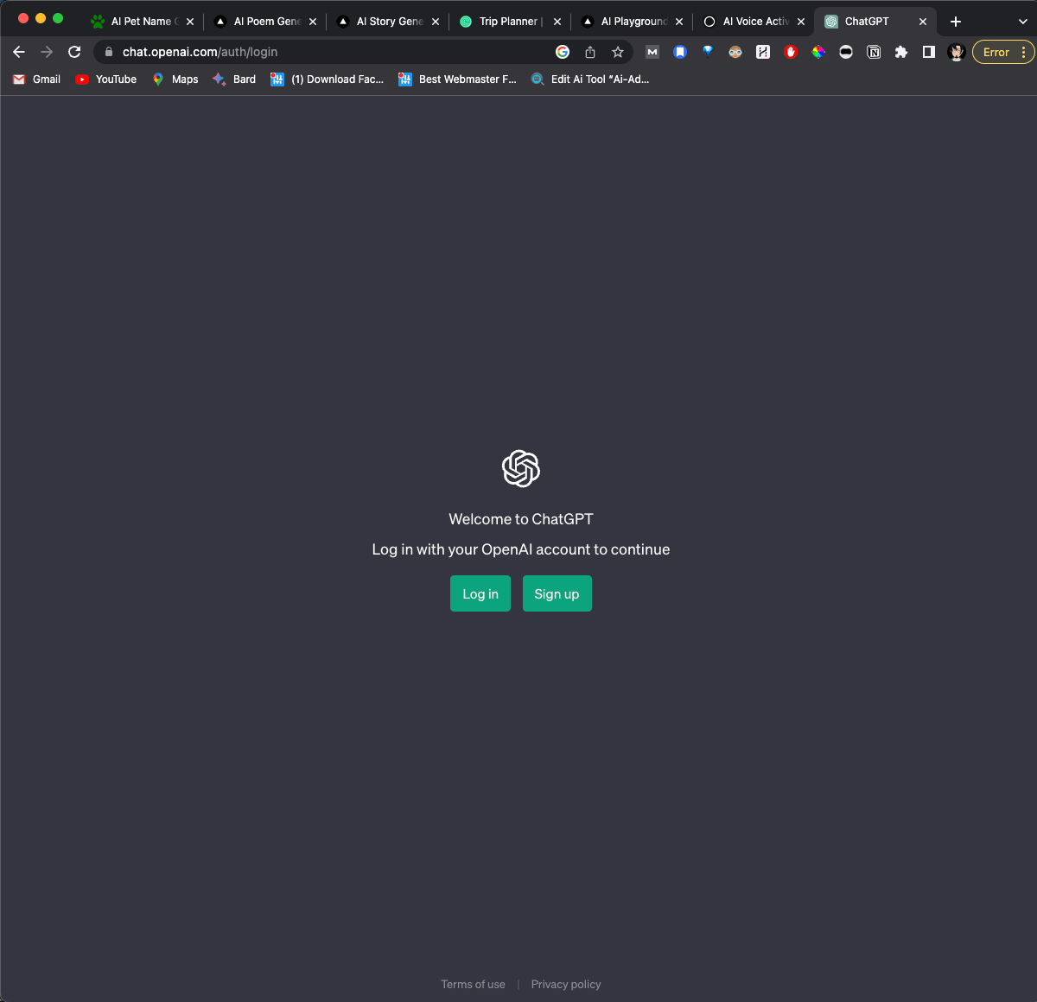This screenshot has height=1002, width=1037.
Task: Click the profile avatar in the toolbar
Action: click(x=957, y=52)
